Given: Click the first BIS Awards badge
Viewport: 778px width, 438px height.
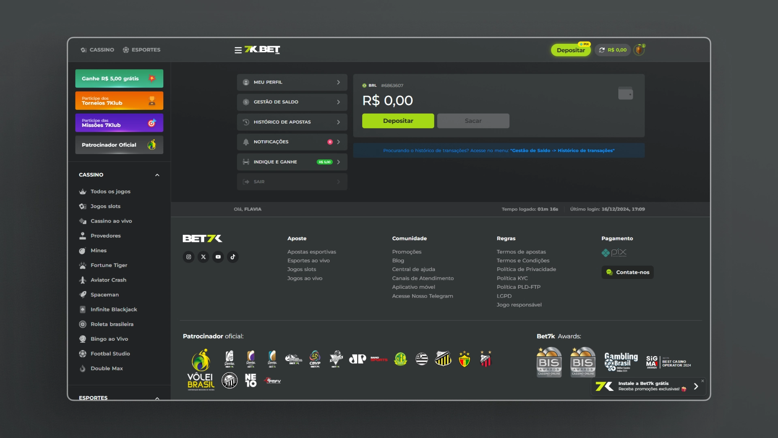Looking at the screenshot, I should coord(549,362).
